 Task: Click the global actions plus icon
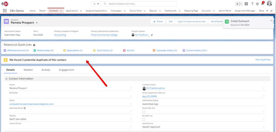tap(246, 4)
